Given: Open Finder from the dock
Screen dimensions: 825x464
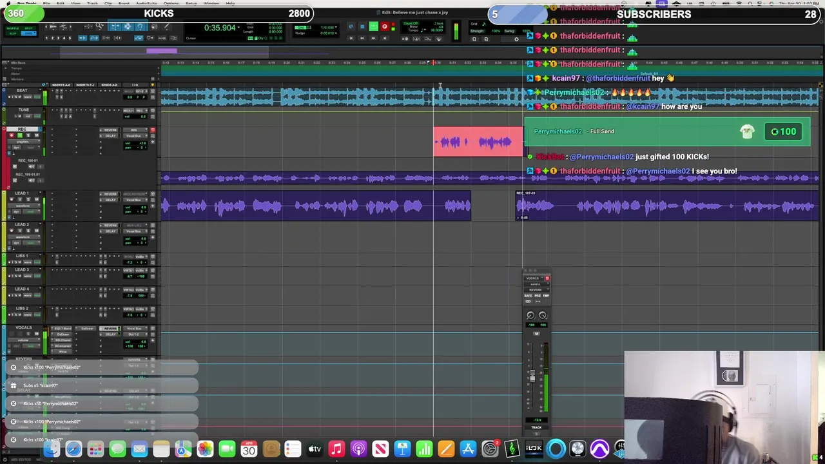Looking at the screenshot, I should (52, 449).
